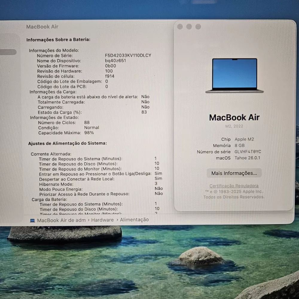Click the Memória 8 GB value
This screenshot has height=299, width=299.
coord(240,146)
